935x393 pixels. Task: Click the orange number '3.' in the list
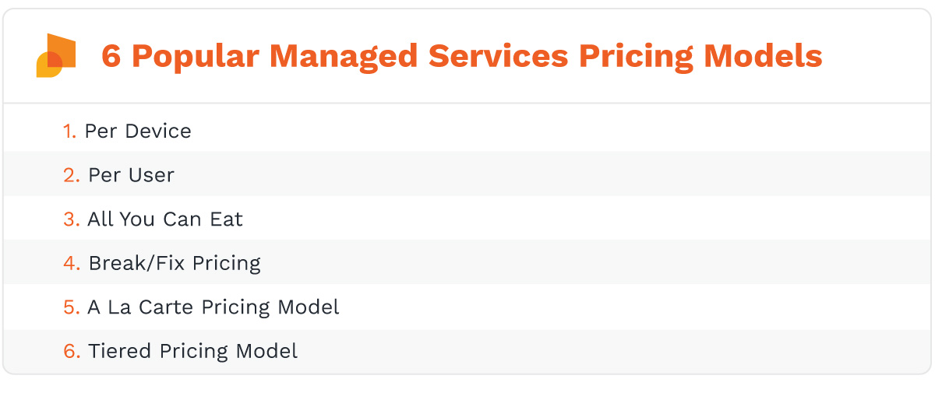(72, 219)
